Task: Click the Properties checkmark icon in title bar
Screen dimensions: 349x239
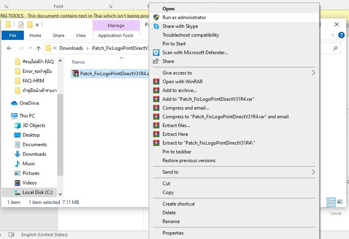Action: [21, 25]
